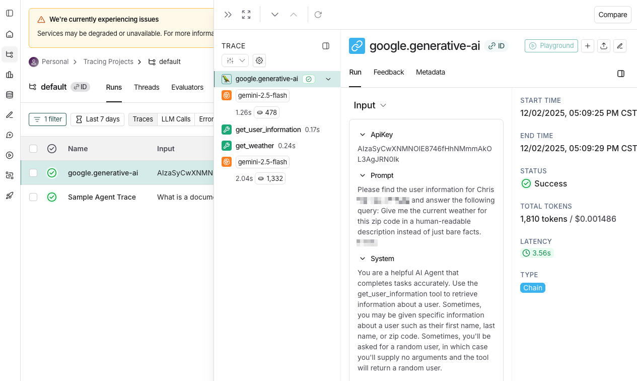Open the monitoring bar-chart sidebar icon
This screenshot has width=637, height=381.
point(10,75)
